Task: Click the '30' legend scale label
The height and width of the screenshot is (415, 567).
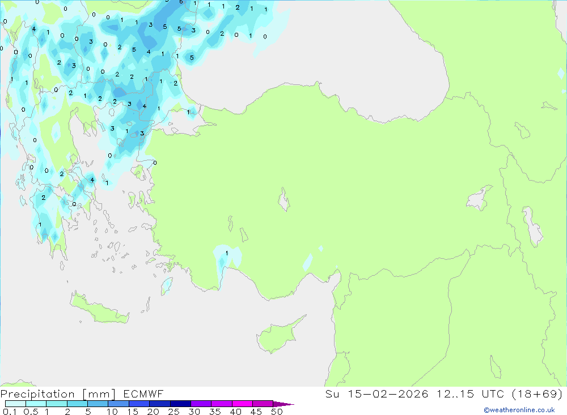Action: [194, 412]
